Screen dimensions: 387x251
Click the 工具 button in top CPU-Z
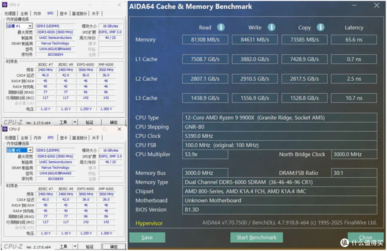[x=63, y=122]
